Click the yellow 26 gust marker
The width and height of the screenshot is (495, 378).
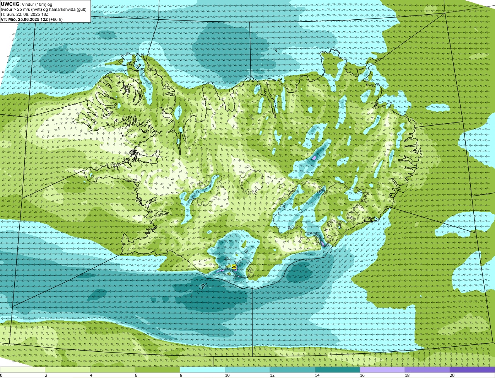point(234,267)
